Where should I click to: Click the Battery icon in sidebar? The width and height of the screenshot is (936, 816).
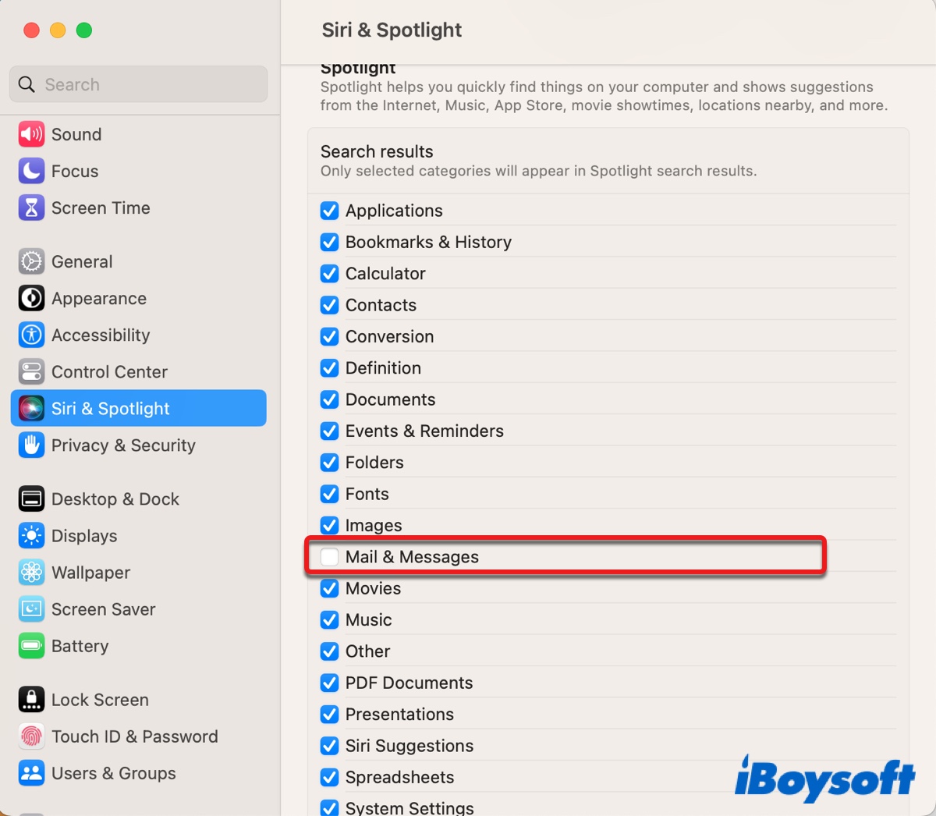[x=31, y=645]
